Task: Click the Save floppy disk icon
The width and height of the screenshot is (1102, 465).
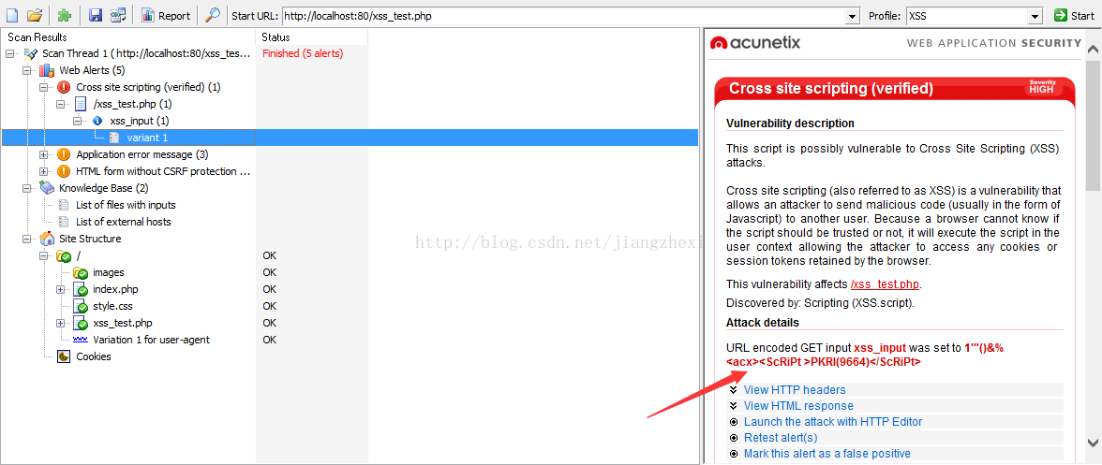Action: point(96,15)
